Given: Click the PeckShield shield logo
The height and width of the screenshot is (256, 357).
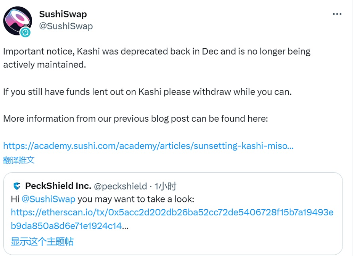Looking at the screenshot, I should [16, 186].
